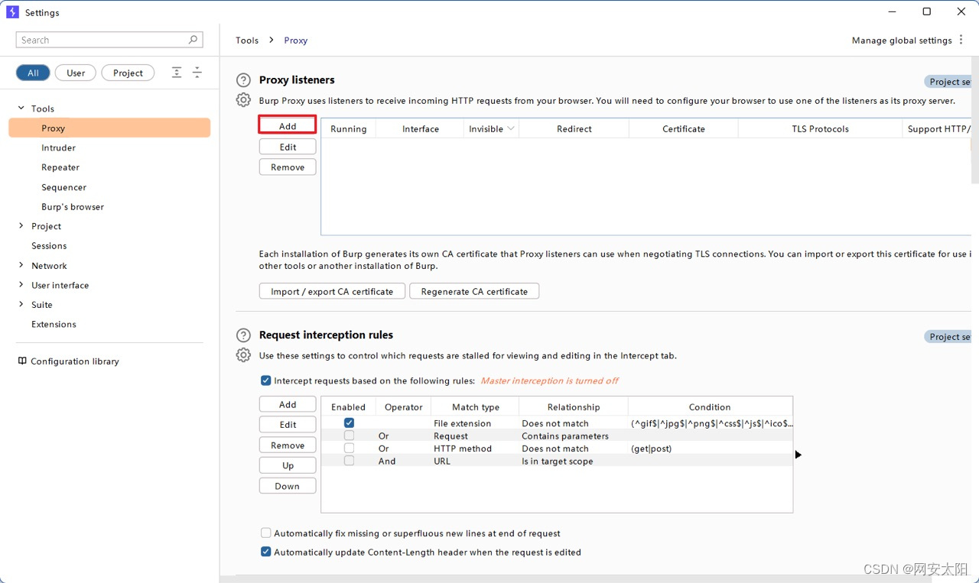
Task: Click the Certificate column header
Action: pyautogui.click(x=684, y=128)
